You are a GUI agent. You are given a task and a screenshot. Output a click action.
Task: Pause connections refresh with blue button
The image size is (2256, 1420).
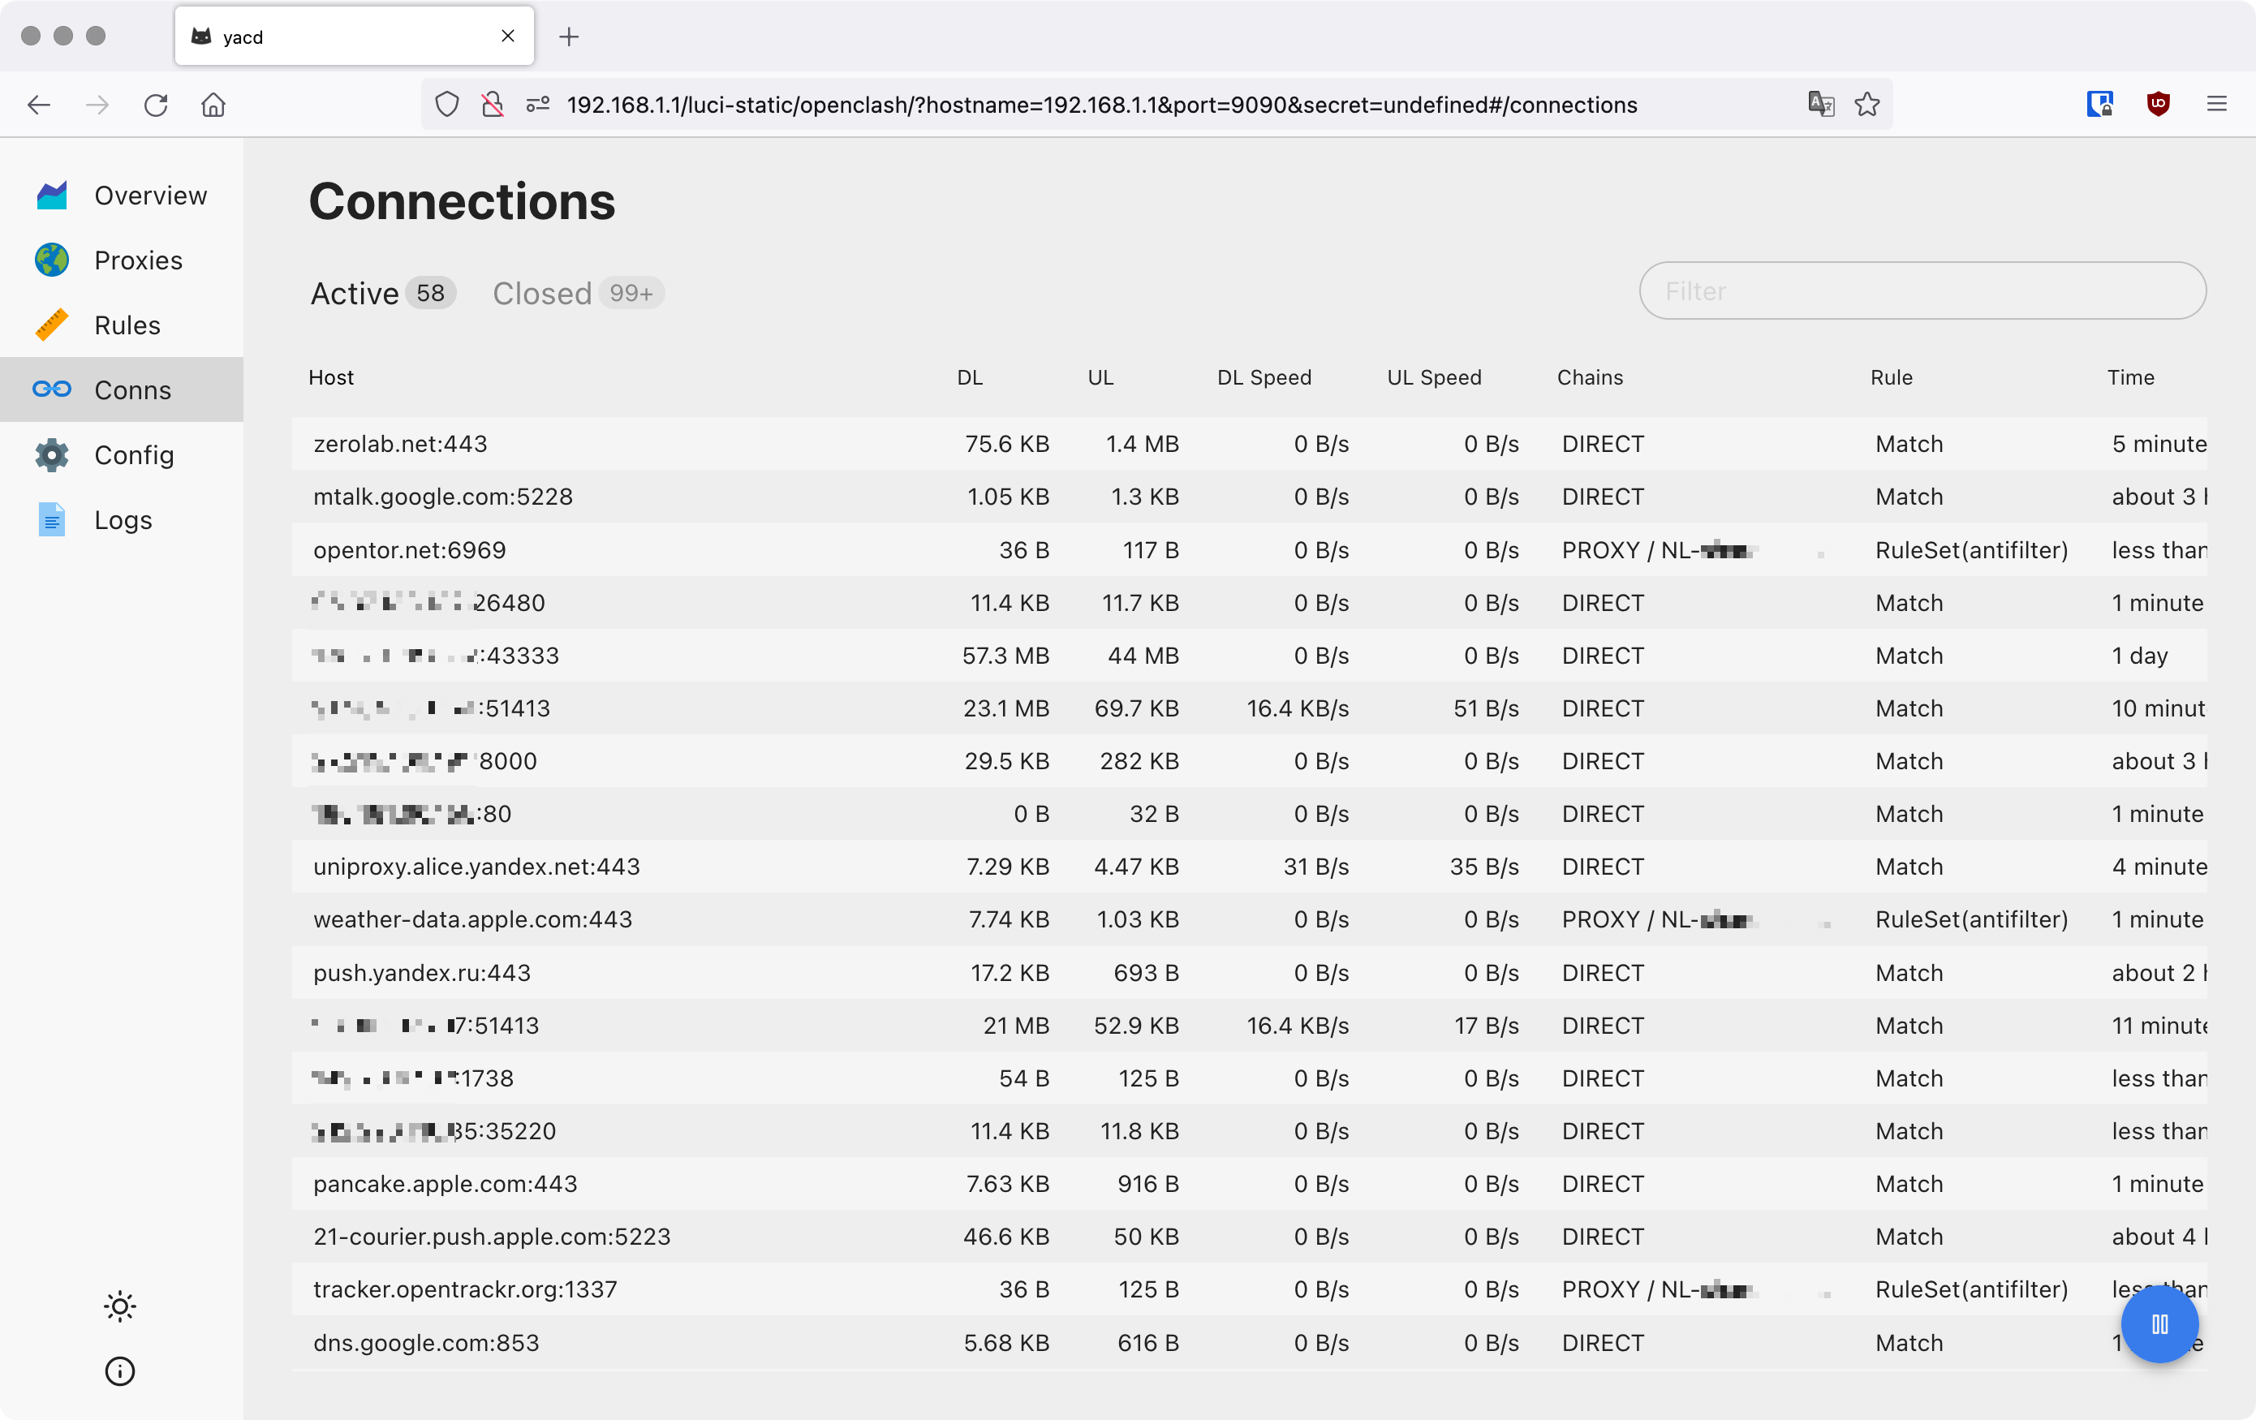point(2159,1323)
